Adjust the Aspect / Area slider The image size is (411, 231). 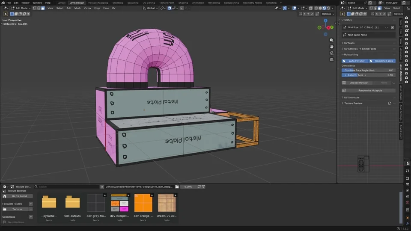pyautogui.click(x=369, y=75)
